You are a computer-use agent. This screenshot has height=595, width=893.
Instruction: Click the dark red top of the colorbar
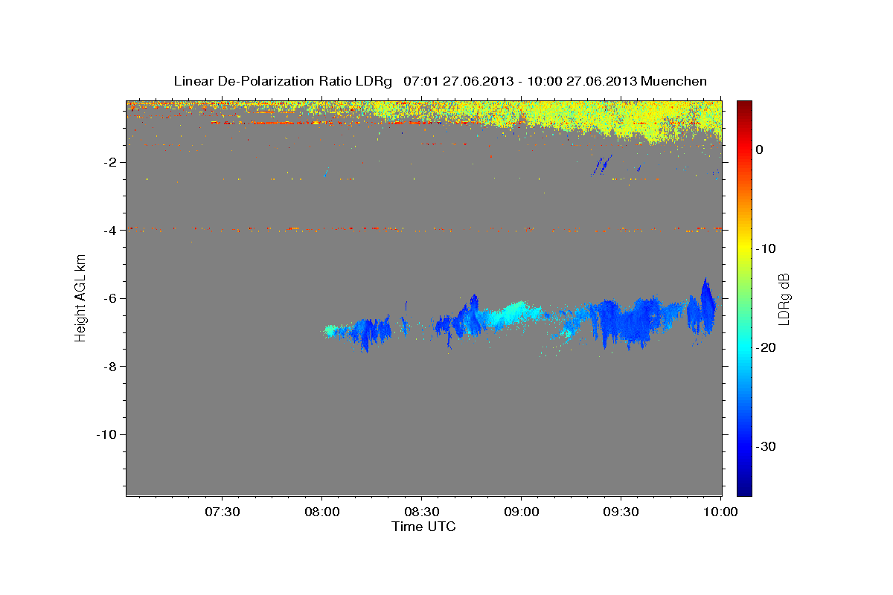744,108
